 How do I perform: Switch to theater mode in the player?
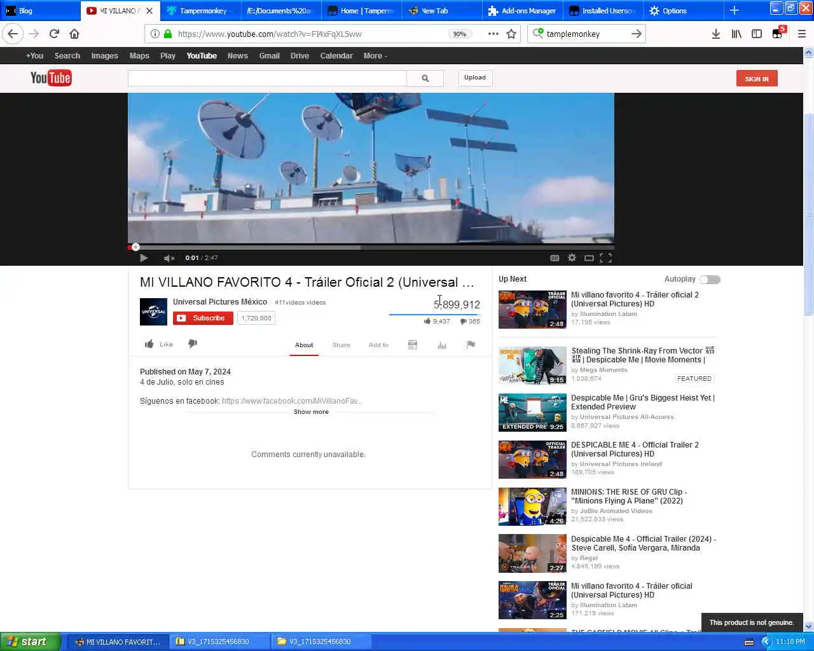[x=589, y=257]
